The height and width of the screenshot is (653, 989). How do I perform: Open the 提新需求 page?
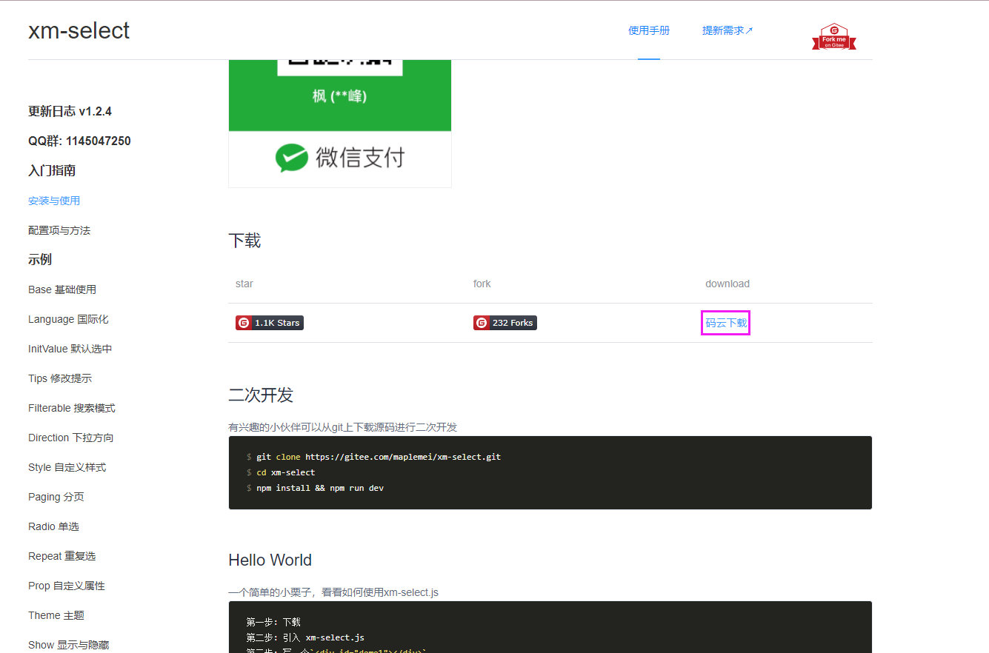(x=723, y=30)
